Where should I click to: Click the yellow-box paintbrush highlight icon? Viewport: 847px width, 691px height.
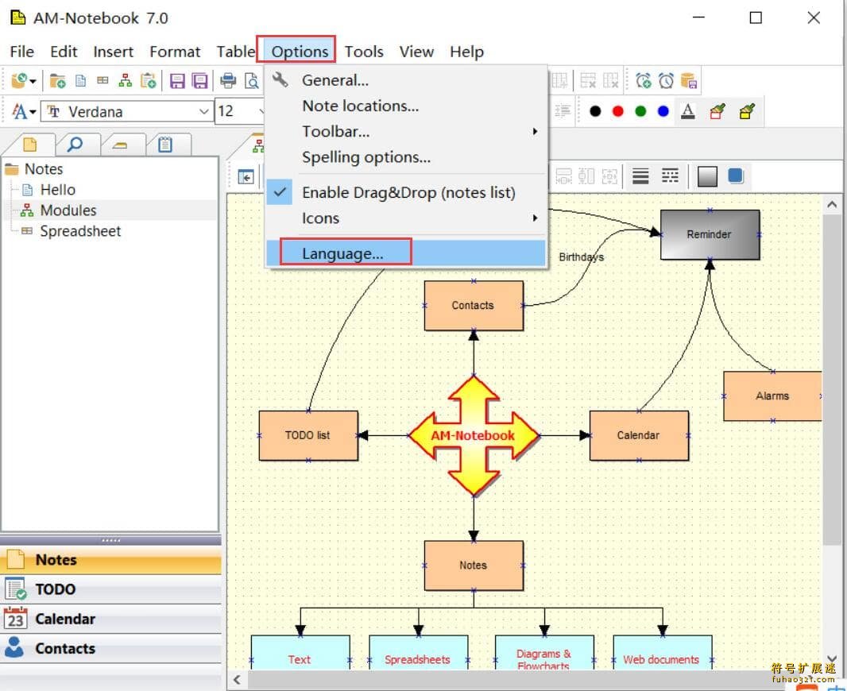coord(747,111)
